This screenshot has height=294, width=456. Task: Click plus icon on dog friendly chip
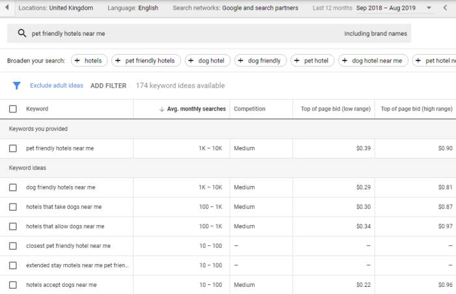click(x=242, y=60)
